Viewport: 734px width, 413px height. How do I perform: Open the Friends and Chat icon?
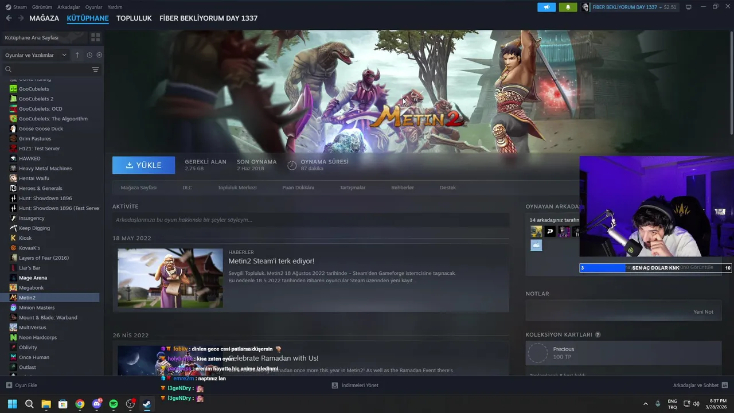tap(725, 385)
